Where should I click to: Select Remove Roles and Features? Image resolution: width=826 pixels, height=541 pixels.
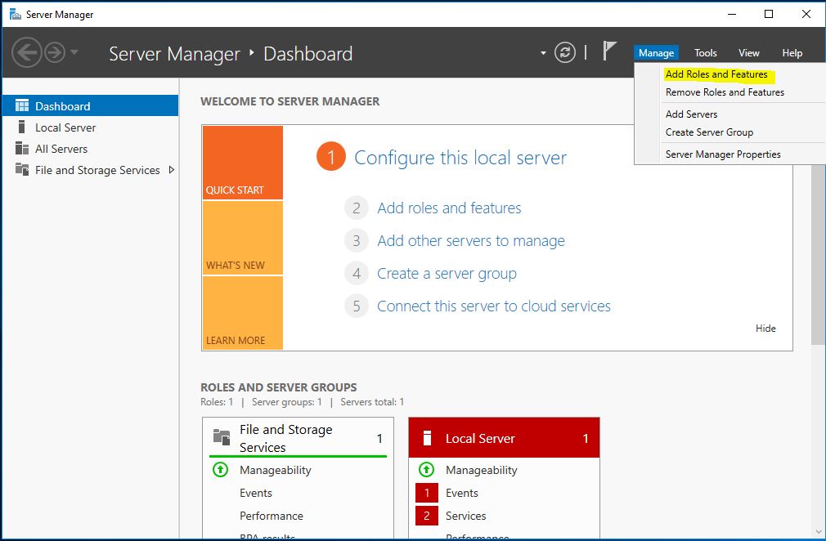[x=725, y=92]
